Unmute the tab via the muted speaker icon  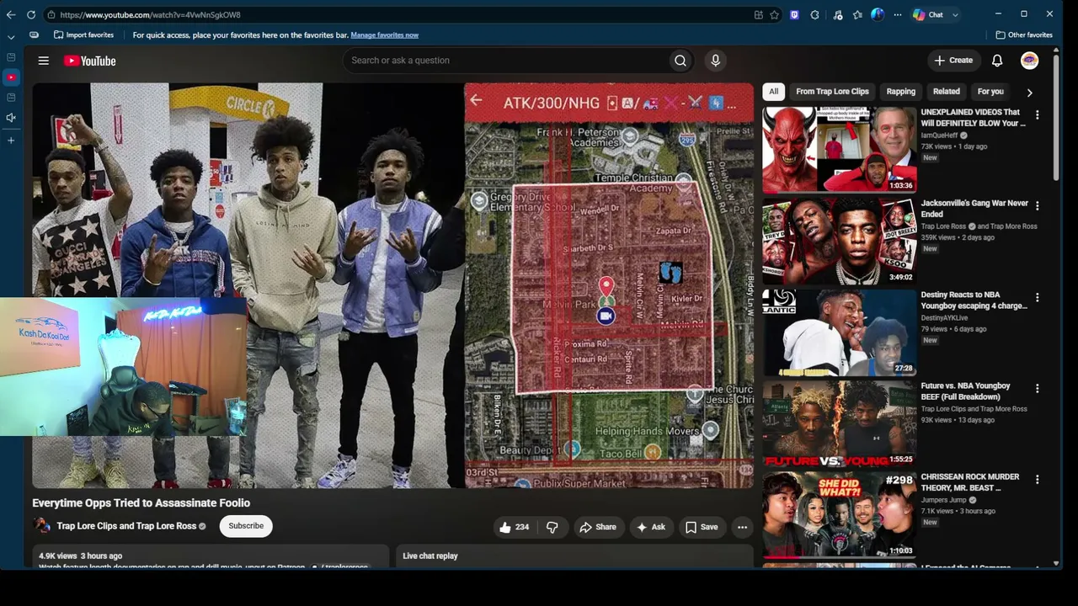(11, 118)
